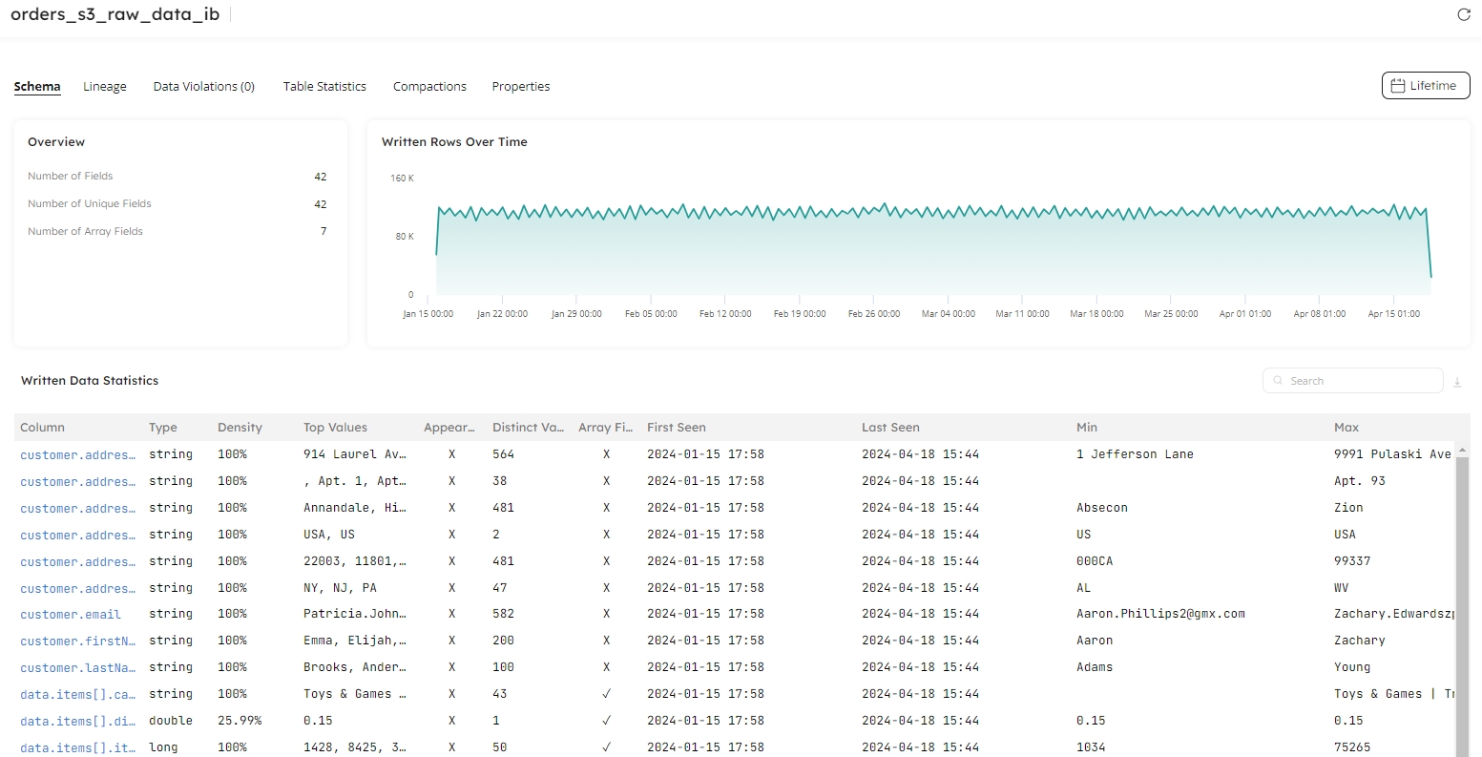Open the double-type data.items[] column link
This screenshot has height=757, width=1482.
[77, 722]
